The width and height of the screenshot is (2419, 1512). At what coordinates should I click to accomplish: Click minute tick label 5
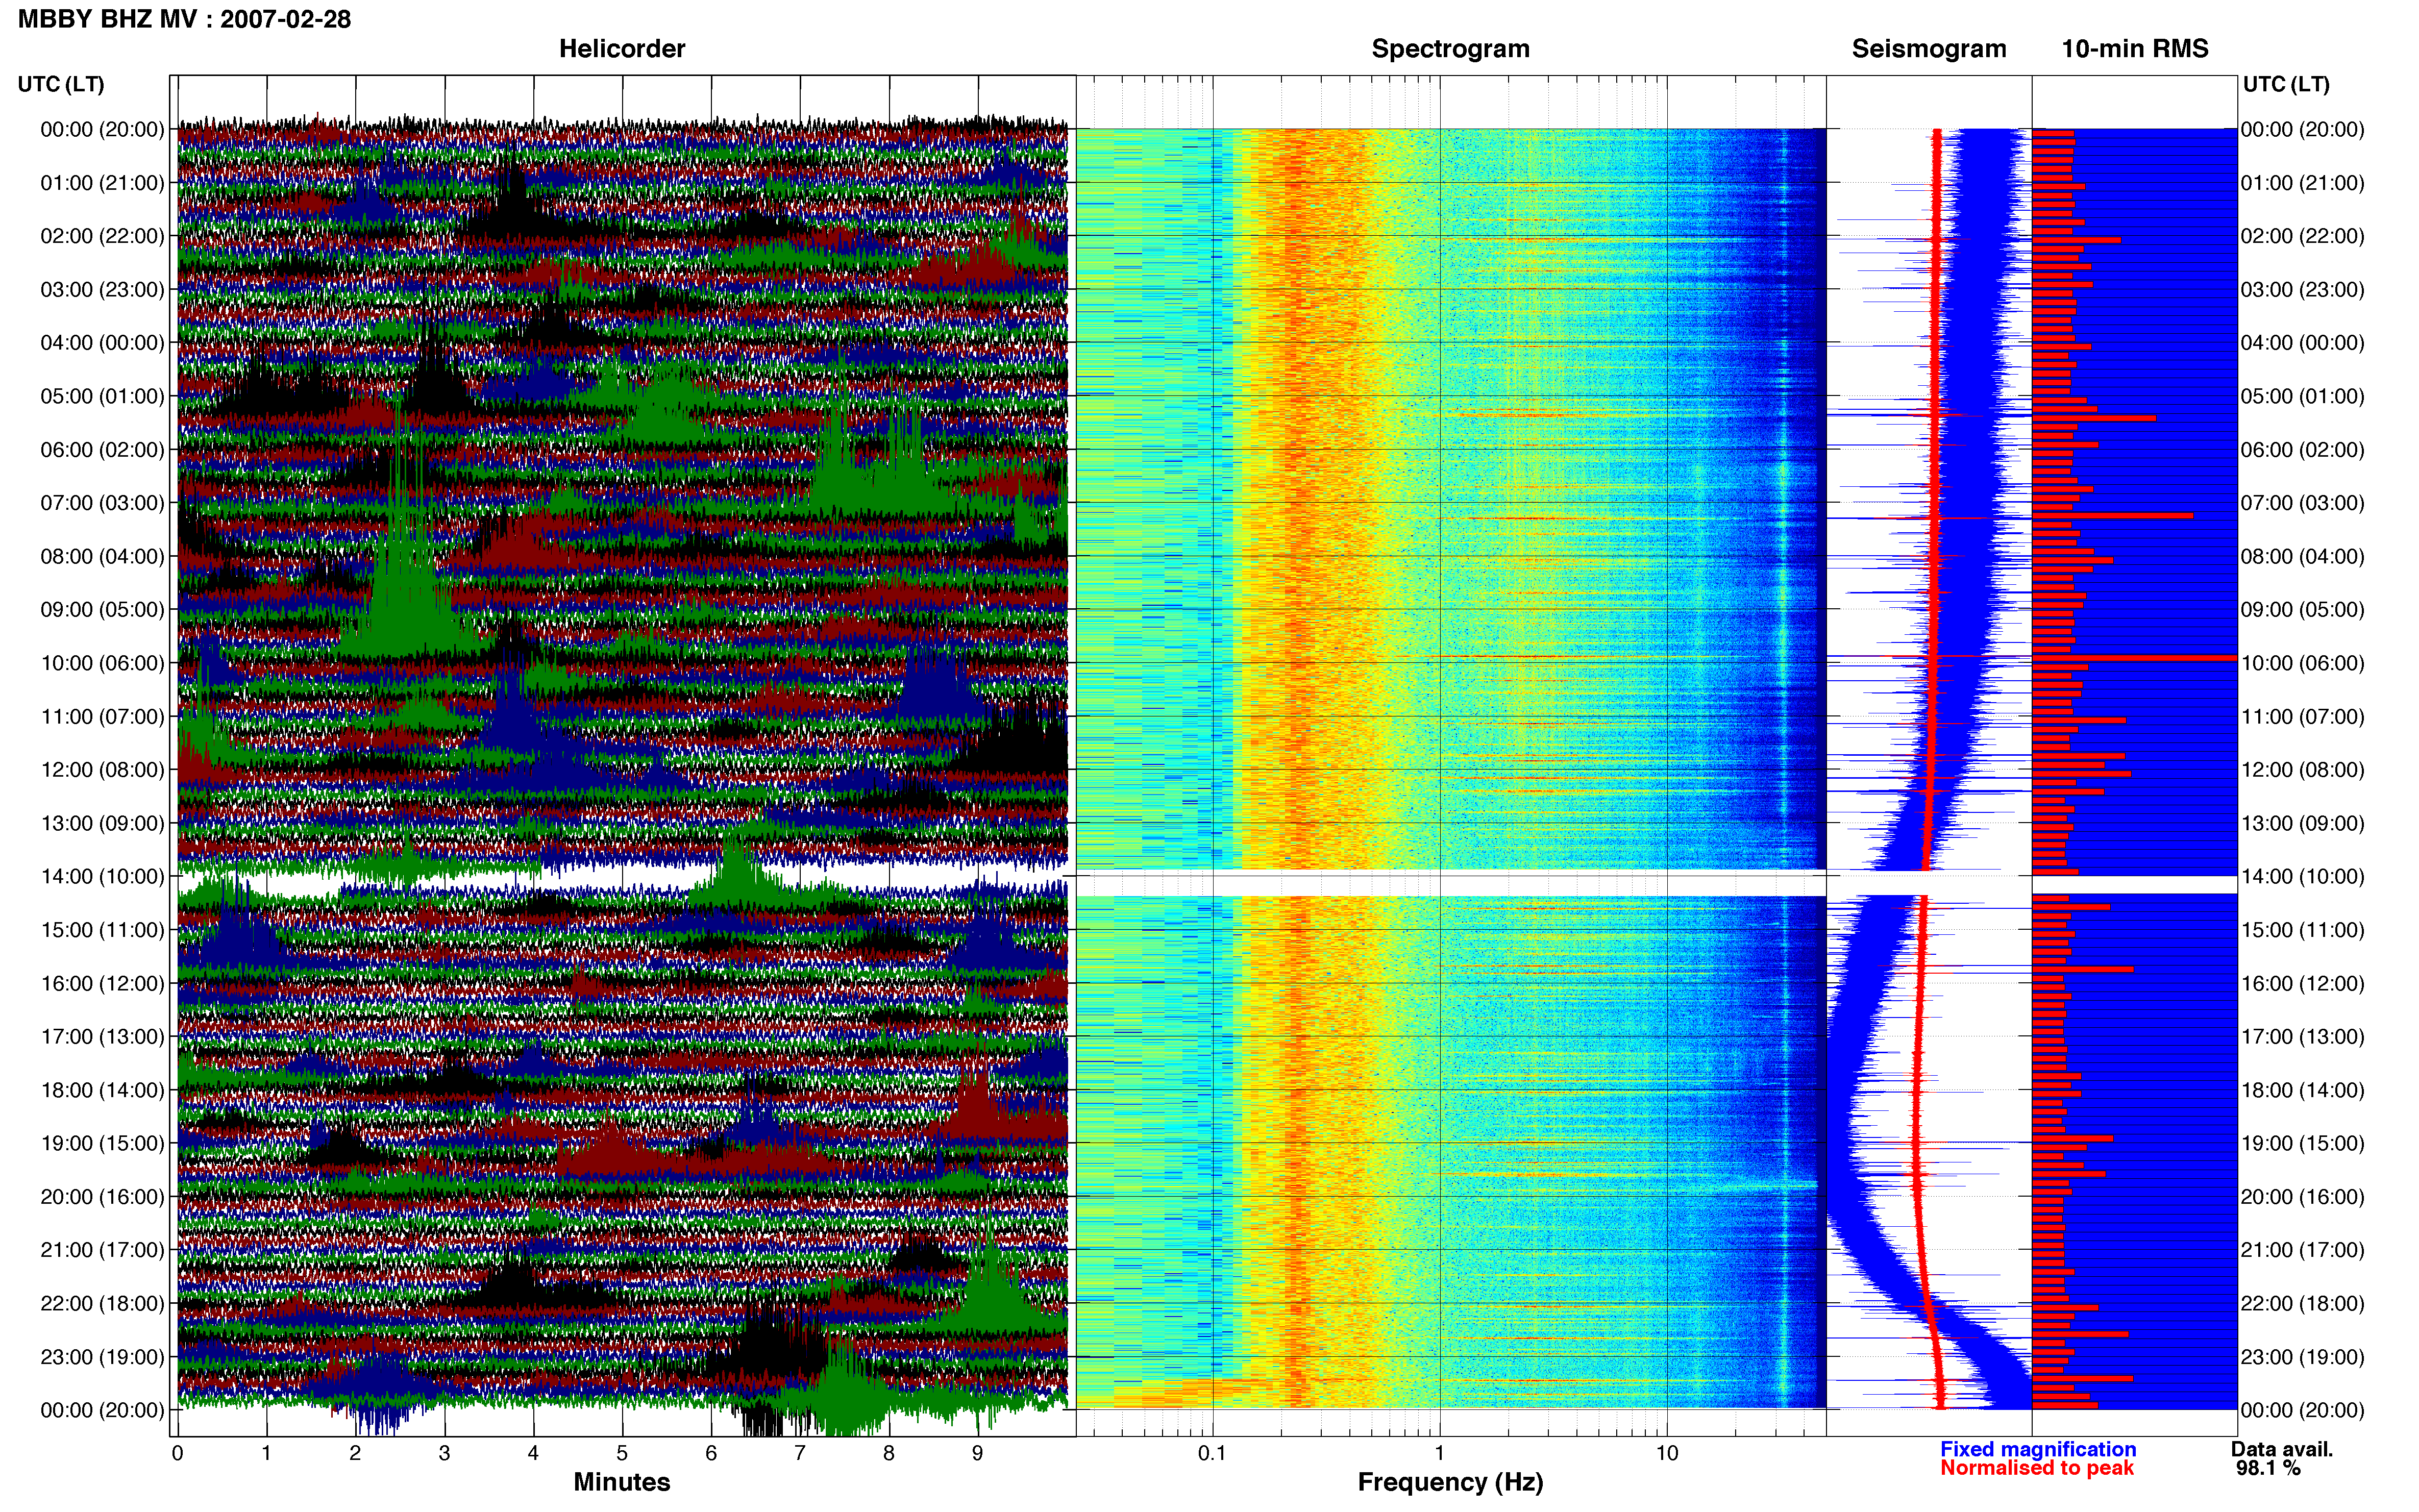point(622,1454)
